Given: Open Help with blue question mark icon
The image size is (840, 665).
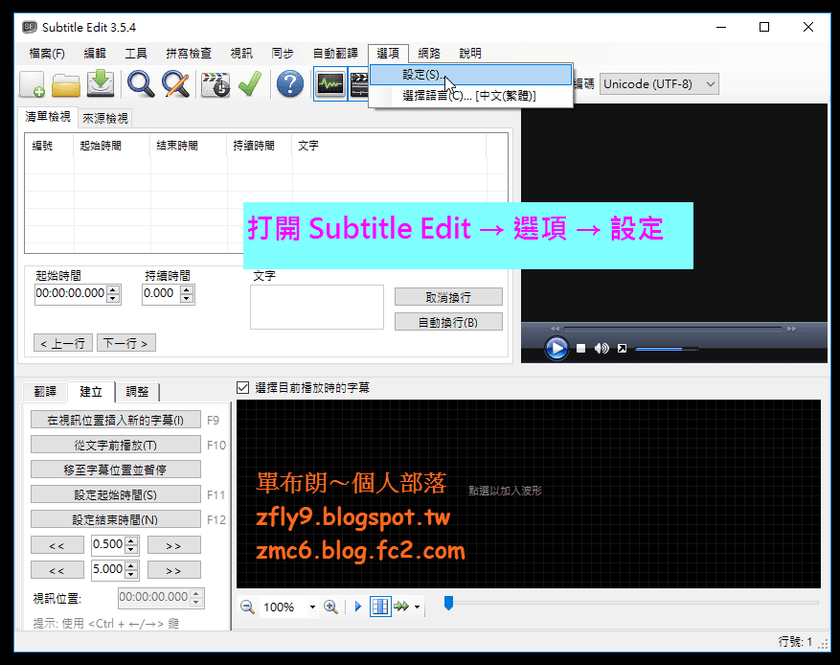Looking at the screenshot, I should pos(290,84).
